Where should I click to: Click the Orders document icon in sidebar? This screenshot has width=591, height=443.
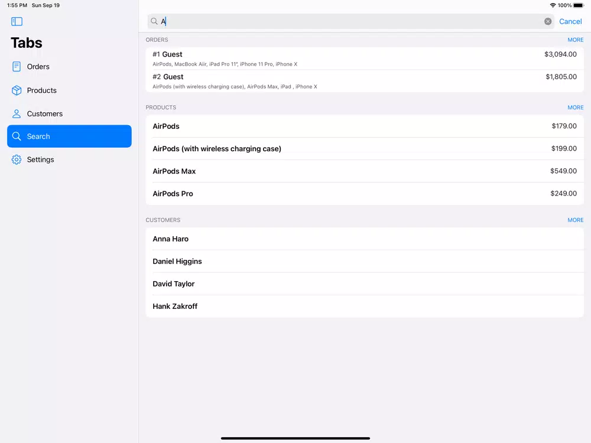(x=17, y=67)
